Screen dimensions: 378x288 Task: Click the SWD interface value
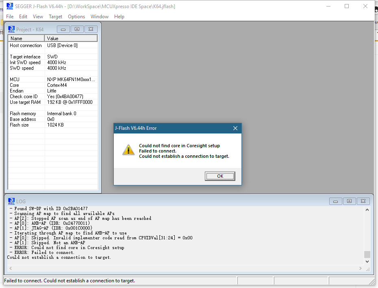pyautogui.click(x=52, y=57)
